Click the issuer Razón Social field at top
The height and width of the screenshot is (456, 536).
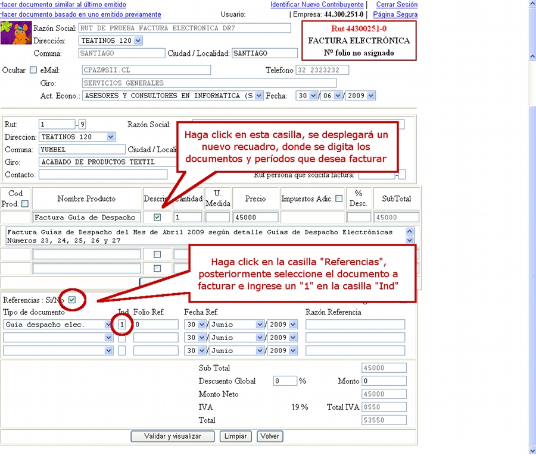pyautogui.click(x=185, y=28)
